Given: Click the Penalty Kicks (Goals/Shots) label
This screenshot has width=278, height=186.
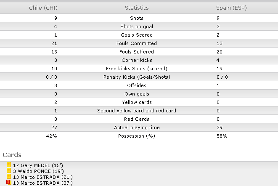Looking at the screenshot, I should 137,77.
